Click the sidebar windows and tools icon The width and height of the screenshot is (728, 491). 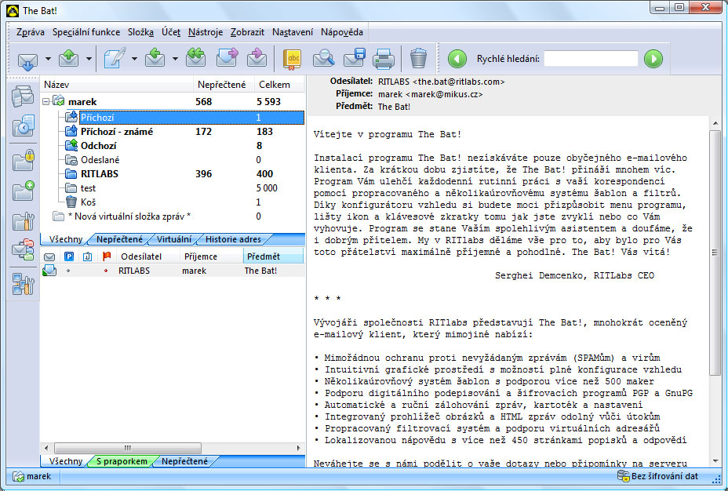(24, 284)
